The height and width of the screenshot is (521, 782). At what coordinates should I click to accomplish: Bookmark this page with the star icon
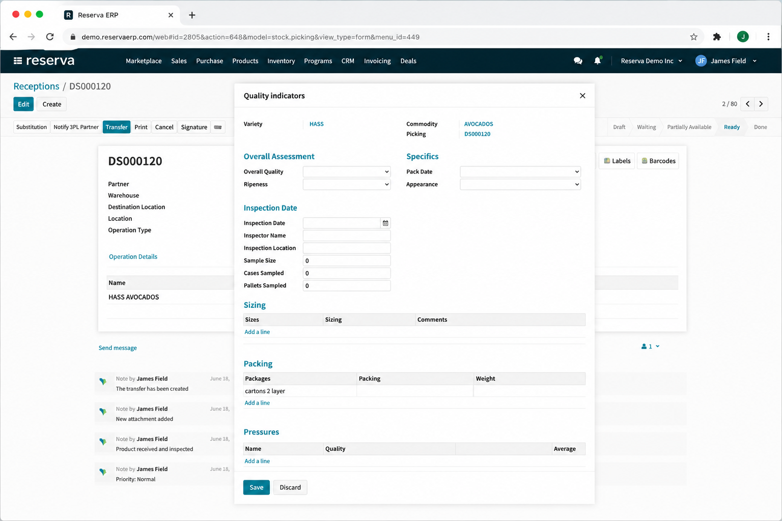pyautogui.click(x=693, y=37)
